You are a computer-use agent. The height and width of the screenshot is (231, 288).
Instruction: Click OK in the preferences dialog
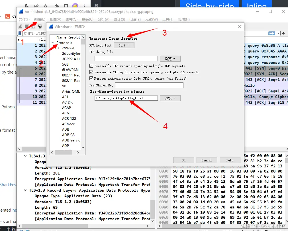[x=184, y=160]
